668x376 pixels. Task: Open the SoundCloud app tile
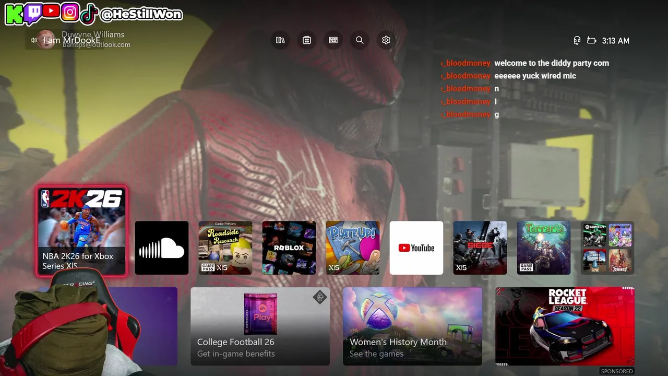[162, 248]
